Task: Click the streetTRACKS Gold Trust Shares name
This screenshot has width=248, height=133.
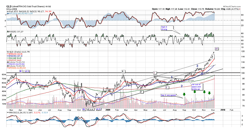Action: pyautogui.click(x=28, y=7)
